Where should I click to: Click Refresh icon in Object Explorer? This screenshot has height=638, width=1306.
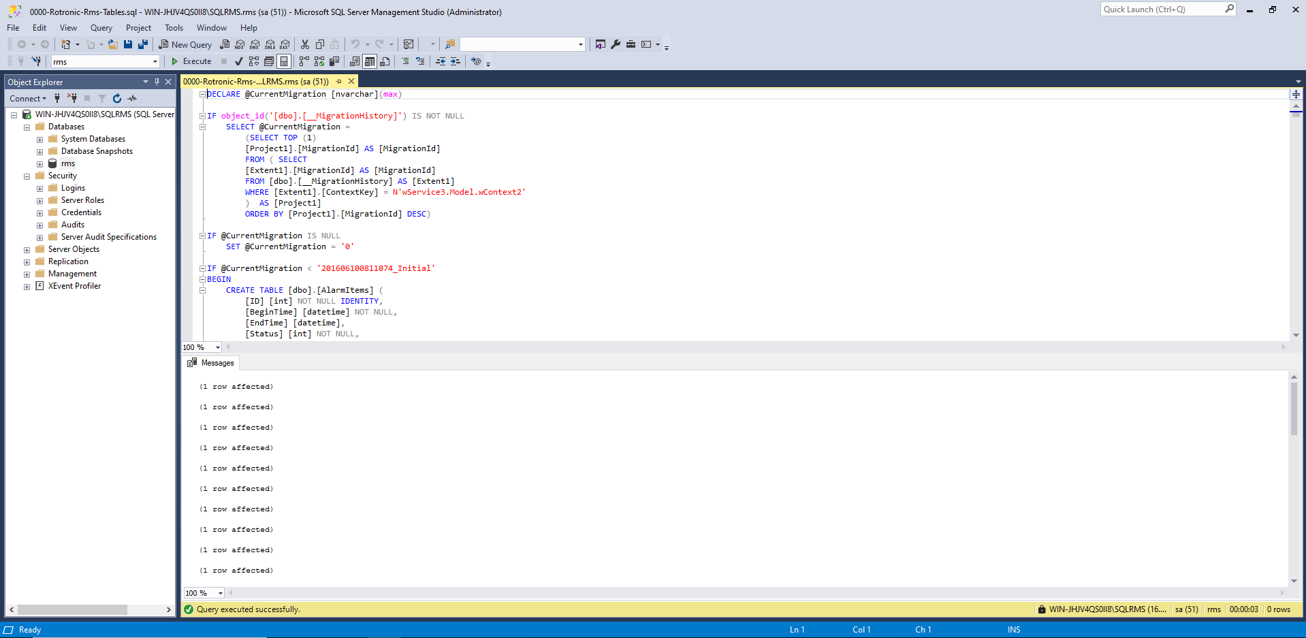point(117,99)
